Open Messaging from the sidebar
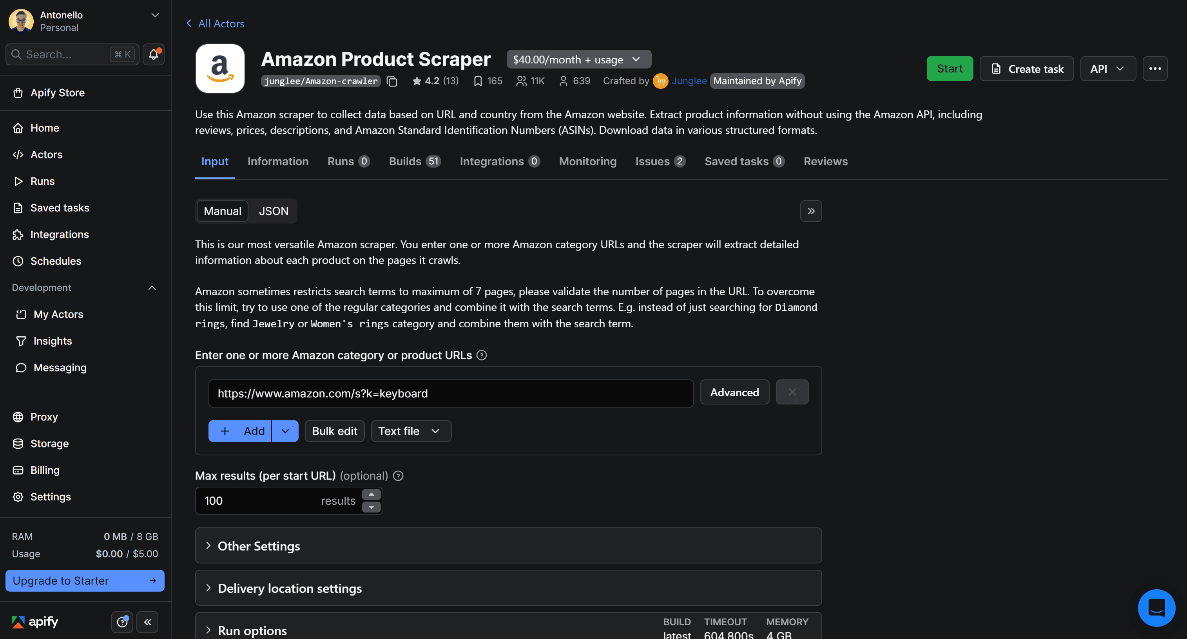Image resolution: width=1187 pixels, height=639 pixels. (x=60, y=367)
